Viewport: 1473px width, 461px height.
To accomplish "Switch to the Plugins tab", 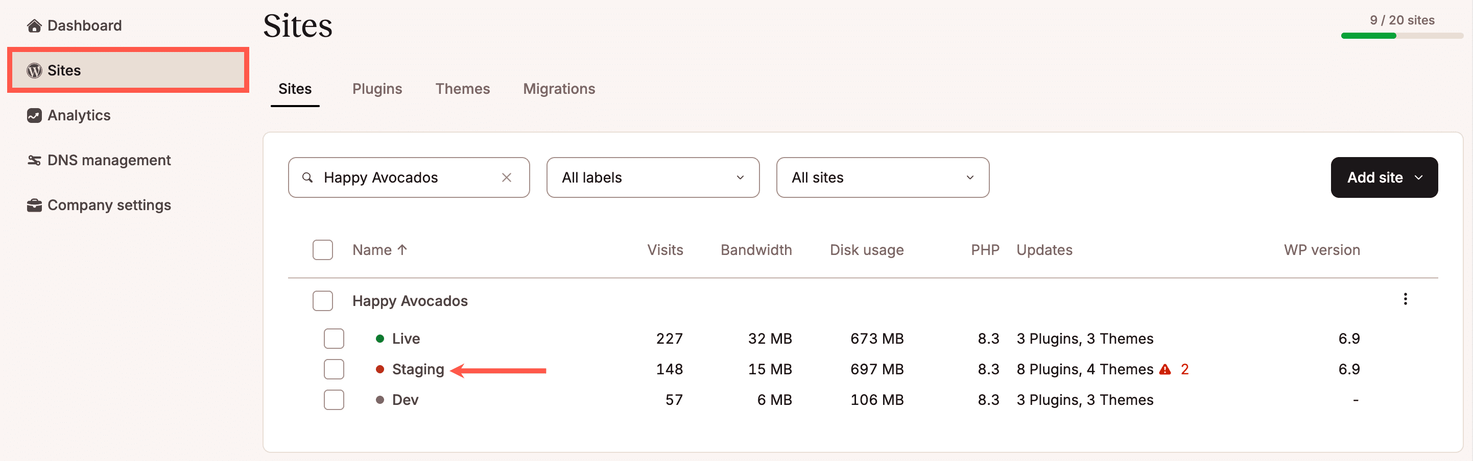I will [377, 89].
